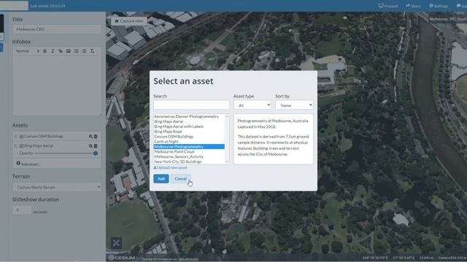Toggle the Cesium OSM Buildings visibility checkbox
The image size is (467, 262).
21,137
